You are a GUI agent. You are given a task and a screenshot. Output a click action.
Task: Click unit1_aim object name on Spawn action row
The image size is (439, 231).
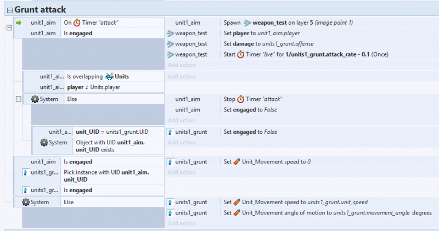188,22
